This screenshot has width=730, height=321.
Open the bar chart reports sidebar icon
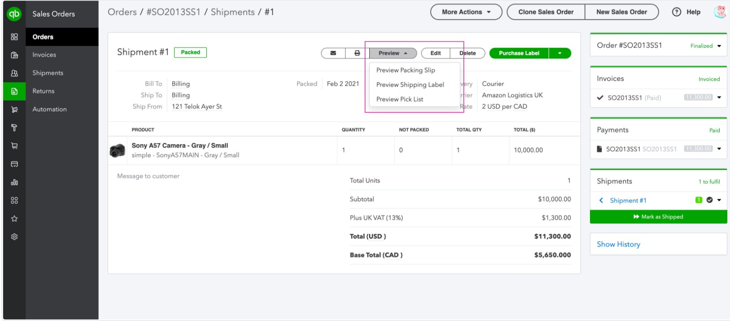[14, 182]
